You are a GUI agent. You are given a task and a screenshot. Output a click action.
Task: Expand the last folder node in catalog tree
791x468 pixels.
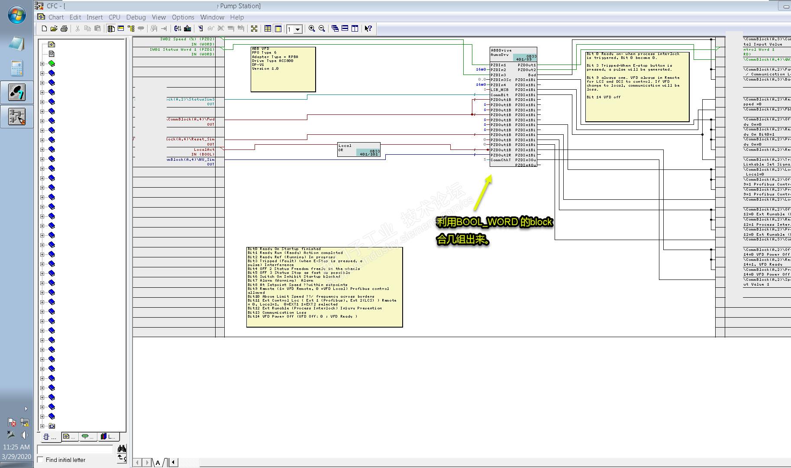point(42,426)
